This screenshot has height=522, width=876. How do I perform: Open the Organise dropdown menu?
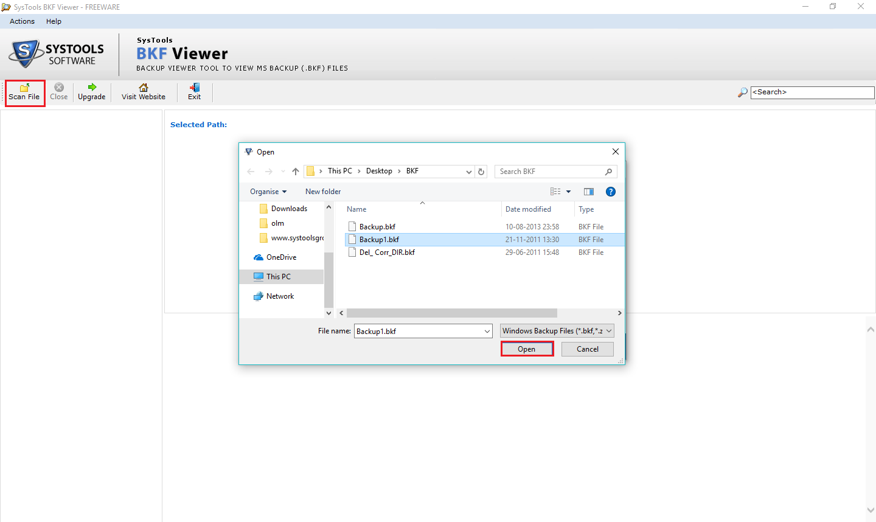click(268, 192)
